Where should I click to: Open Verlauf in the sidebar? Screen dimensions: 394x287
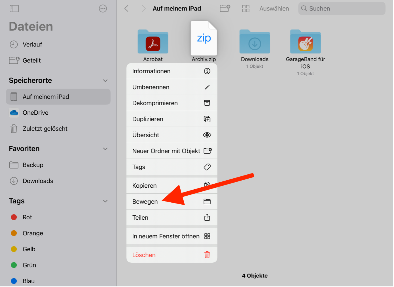click(32, 44)
